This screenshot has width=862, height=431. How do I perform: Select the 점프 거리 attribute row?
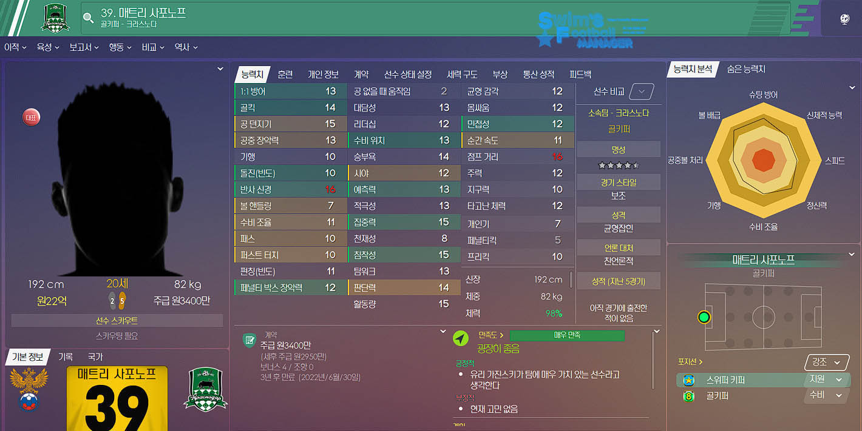517,156
